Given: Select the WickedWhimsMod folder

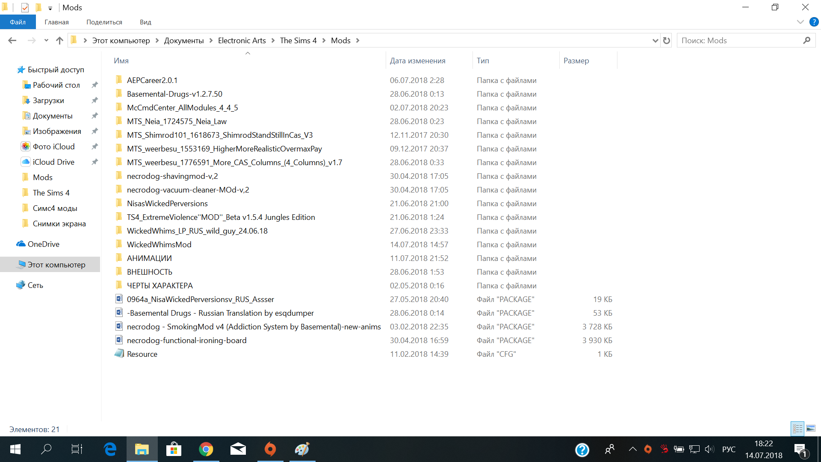Looking at the screenshot, I should 159,245.
